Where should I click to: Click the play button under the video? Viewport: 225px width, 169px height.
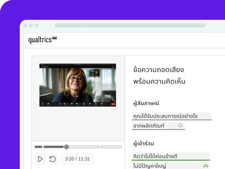pyautogui.click(x=40, y=159)
